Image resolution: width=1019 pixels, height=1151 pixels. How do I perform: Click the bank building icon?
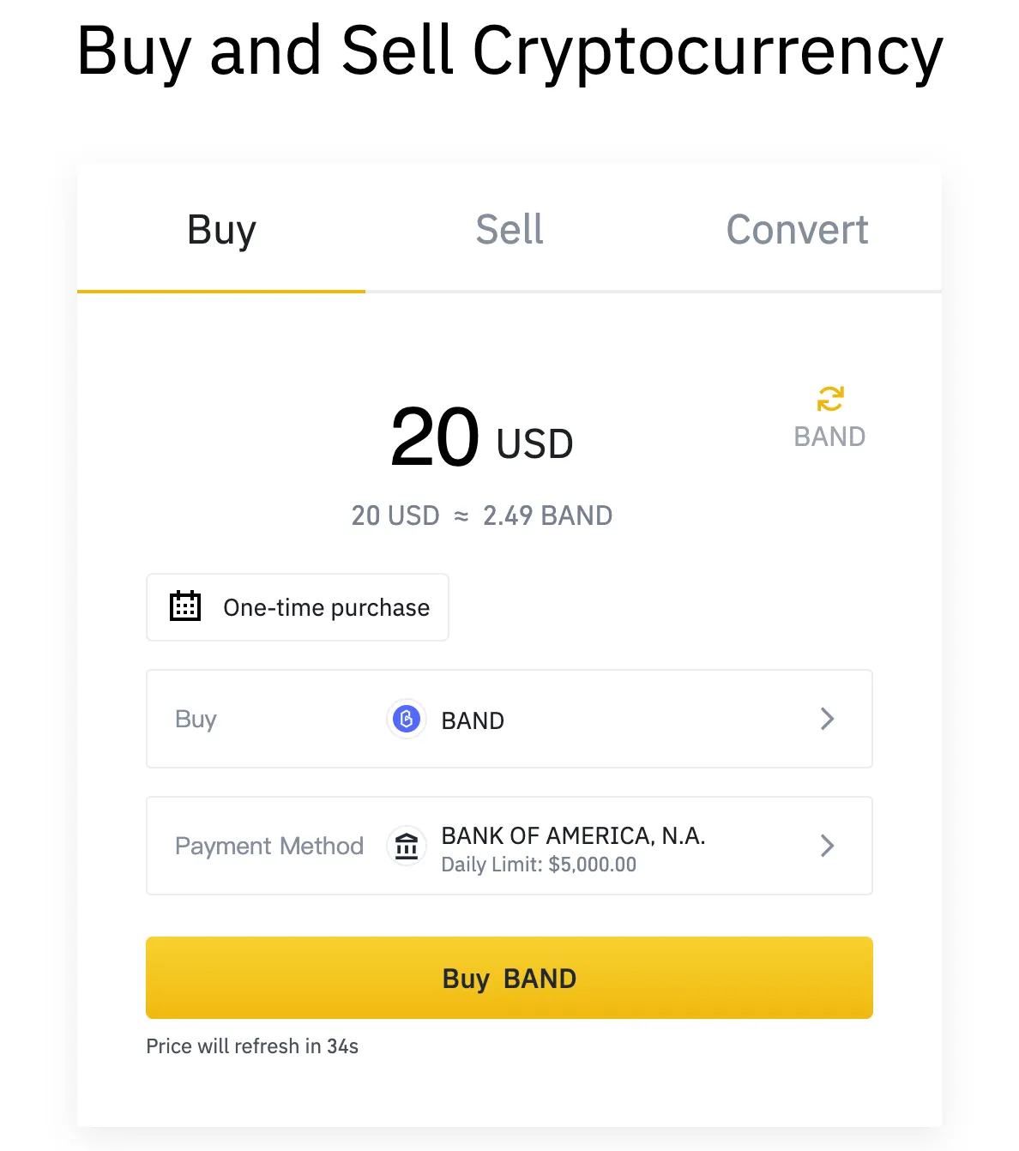407,846
